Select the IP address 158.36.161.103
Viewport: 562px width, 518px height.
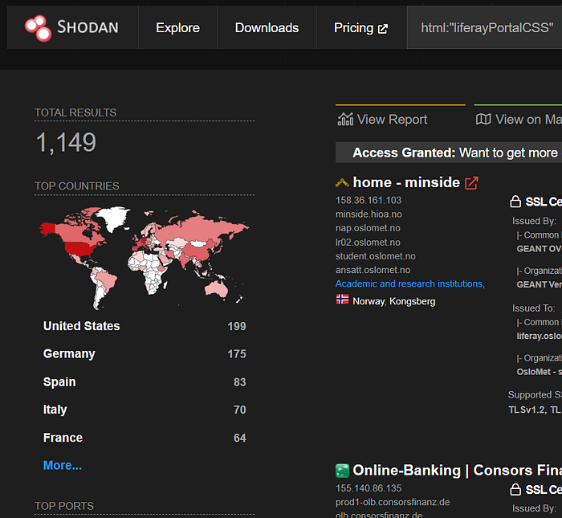(x=369, y=200)
